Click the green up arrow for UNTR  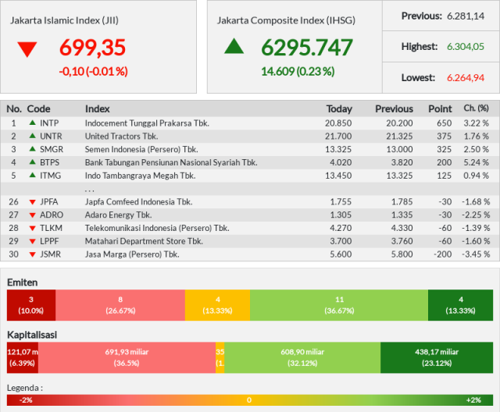click(32, 136)
